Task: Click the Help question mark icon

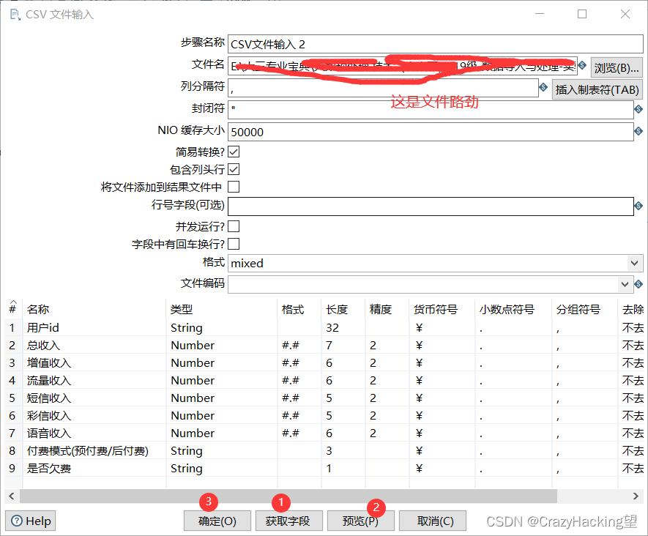Action: 17,521
